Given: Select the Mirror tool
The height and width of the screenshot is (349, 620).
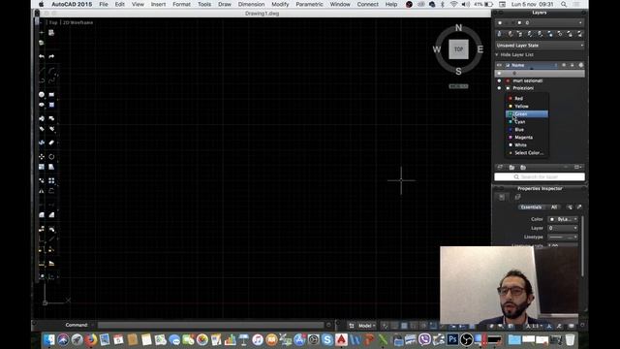Looking at the screenshot, I should point(42,191).
